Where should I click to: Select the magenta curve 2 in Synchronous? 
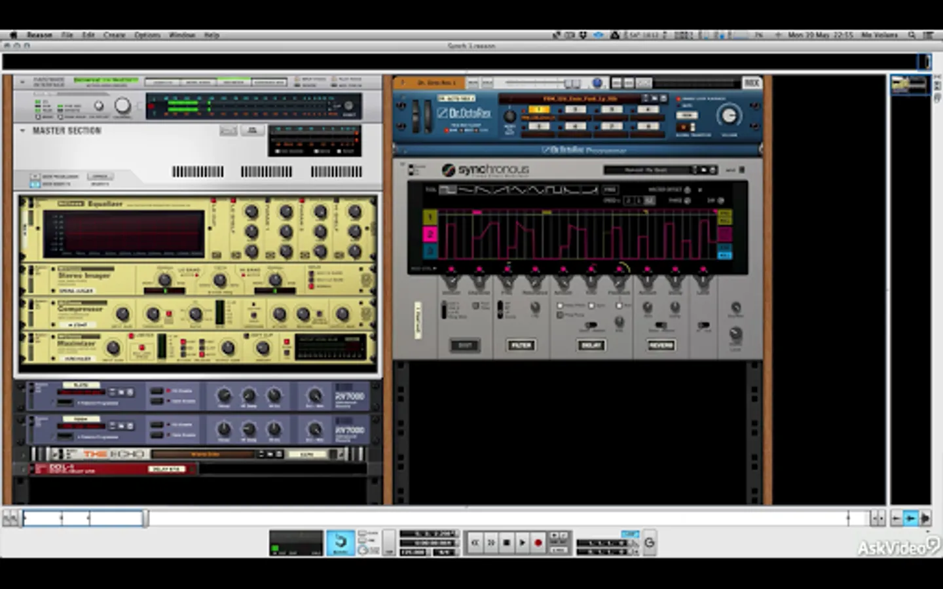[x=430, y=234]
